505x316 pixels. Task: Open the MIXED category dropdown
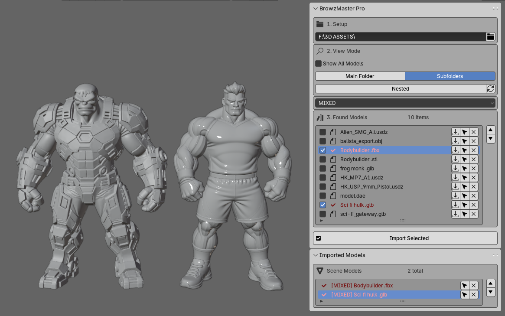tap(405, 103)
